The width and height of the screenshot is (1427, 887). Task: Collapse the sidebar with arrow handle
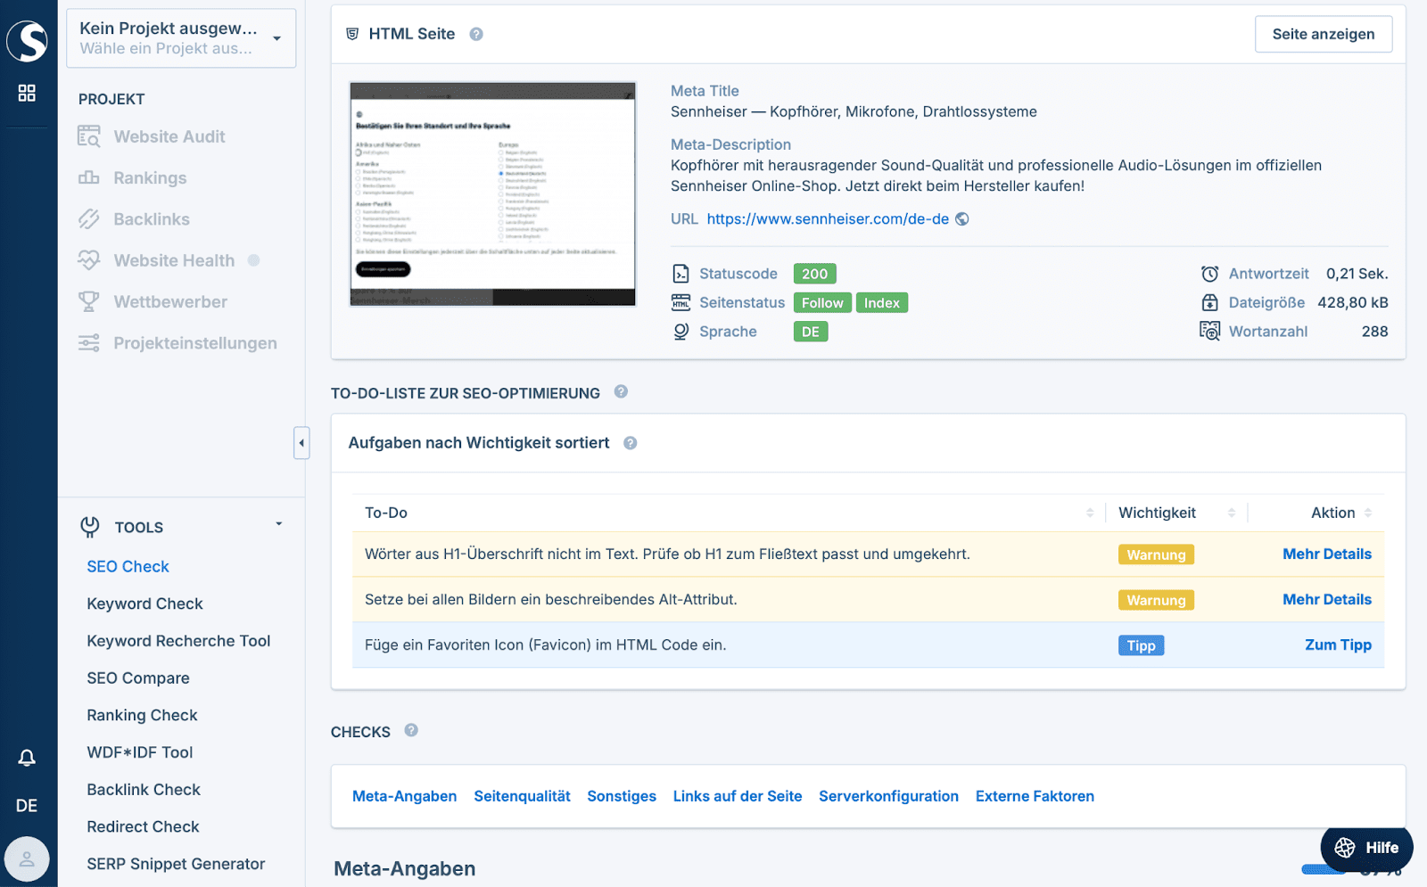(x=301, y=442)
